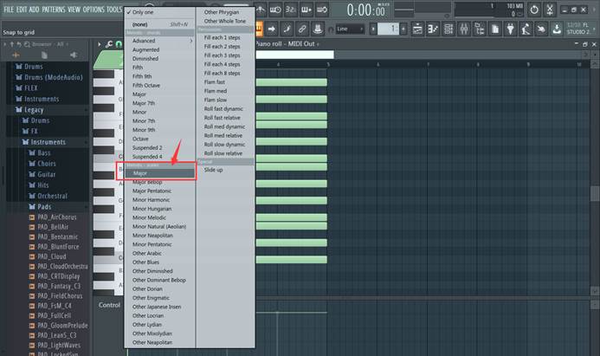Image resolution: width=600 pixels, height=356 pixels.
Task: Toggle wait for input before recording
Action: coord(275,10)
